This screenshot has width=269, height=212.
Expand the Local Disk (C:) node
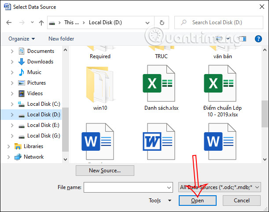click(12, 104)
